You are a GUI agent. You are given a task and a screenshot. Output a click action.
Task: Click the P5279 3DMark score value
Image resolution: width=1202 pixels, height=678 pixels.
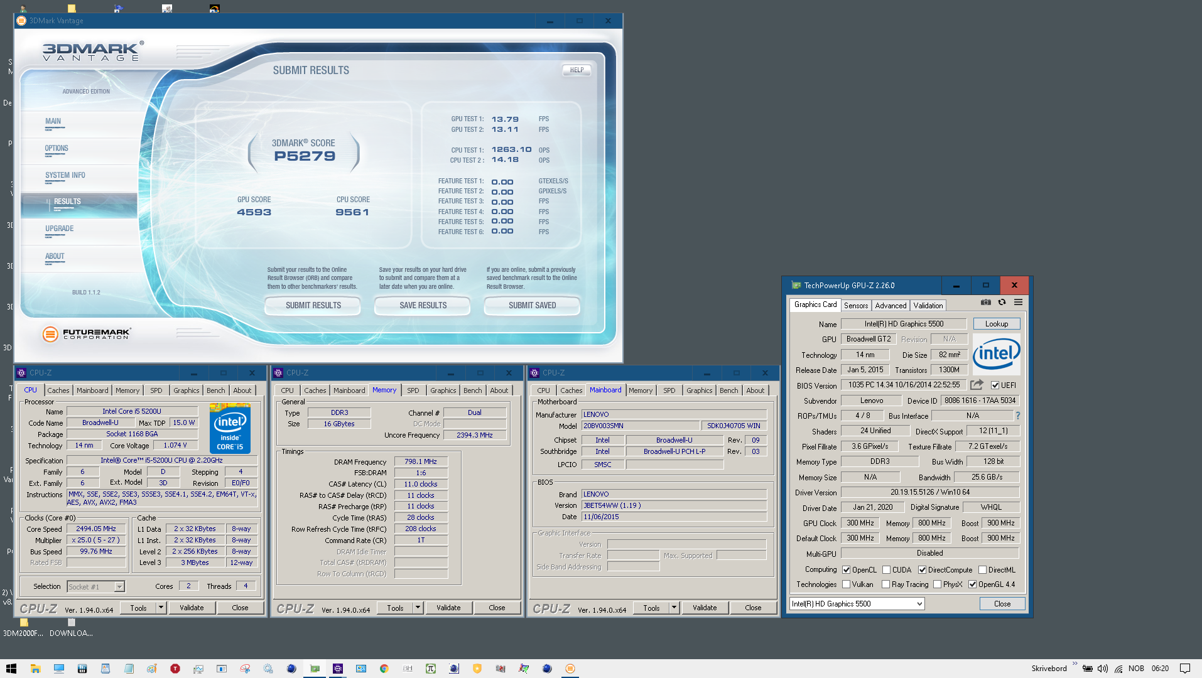pyautogui.click(x=305, y=156)
